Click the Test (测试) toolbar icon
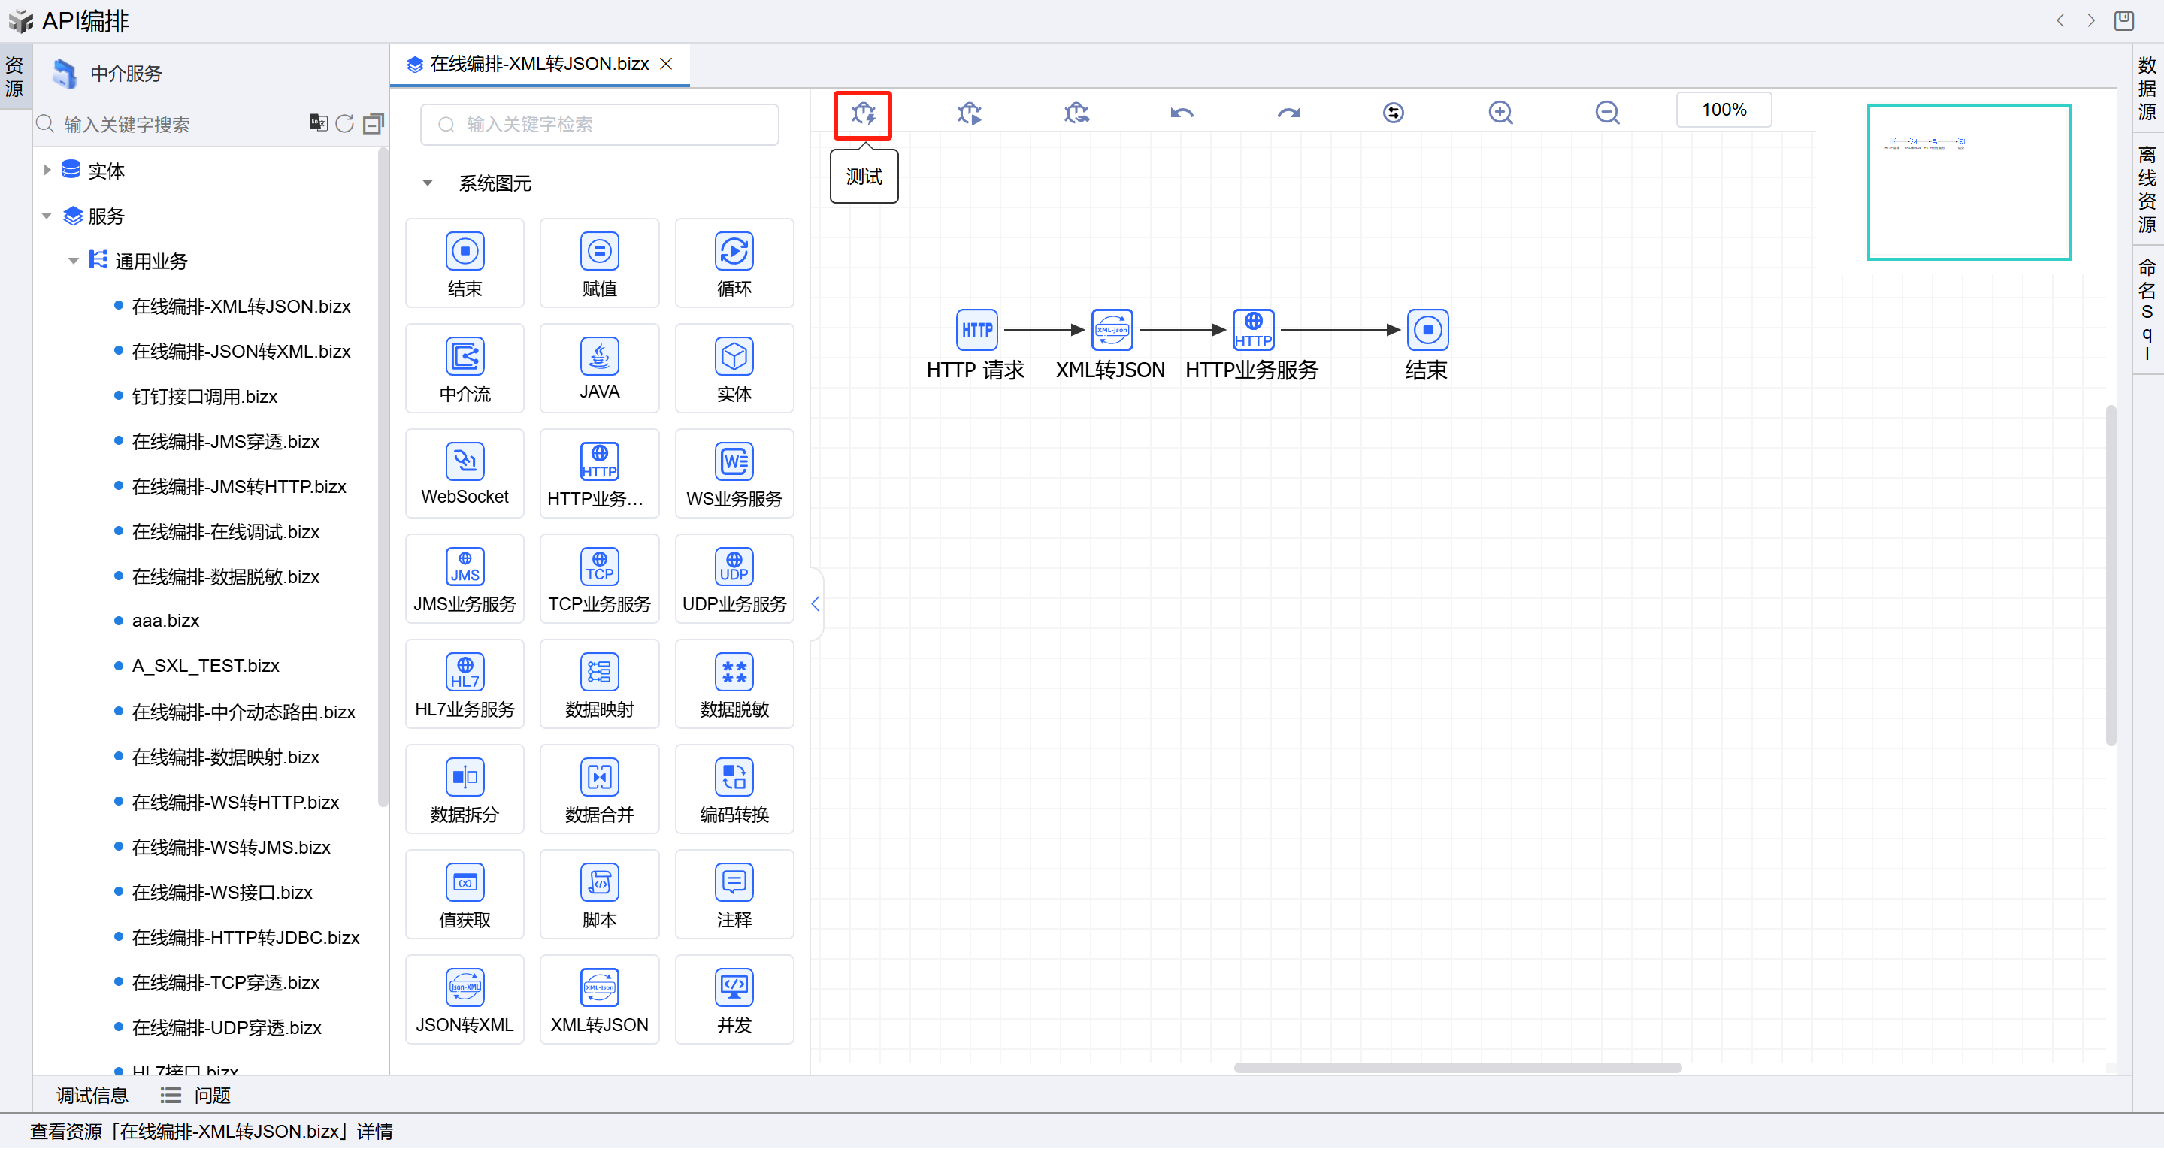 [863, 113]
